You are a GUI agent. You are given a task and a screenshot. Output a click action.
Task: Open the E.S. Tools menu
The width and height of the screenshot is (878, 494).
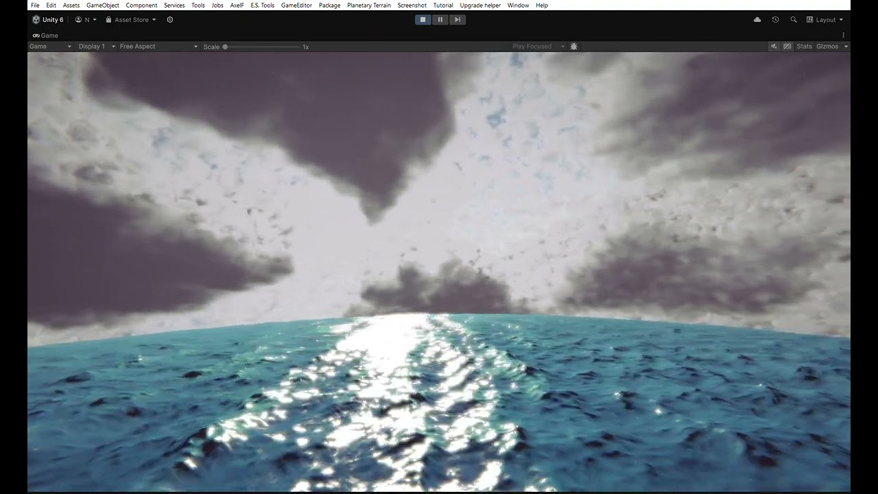(x=263, y=5)
